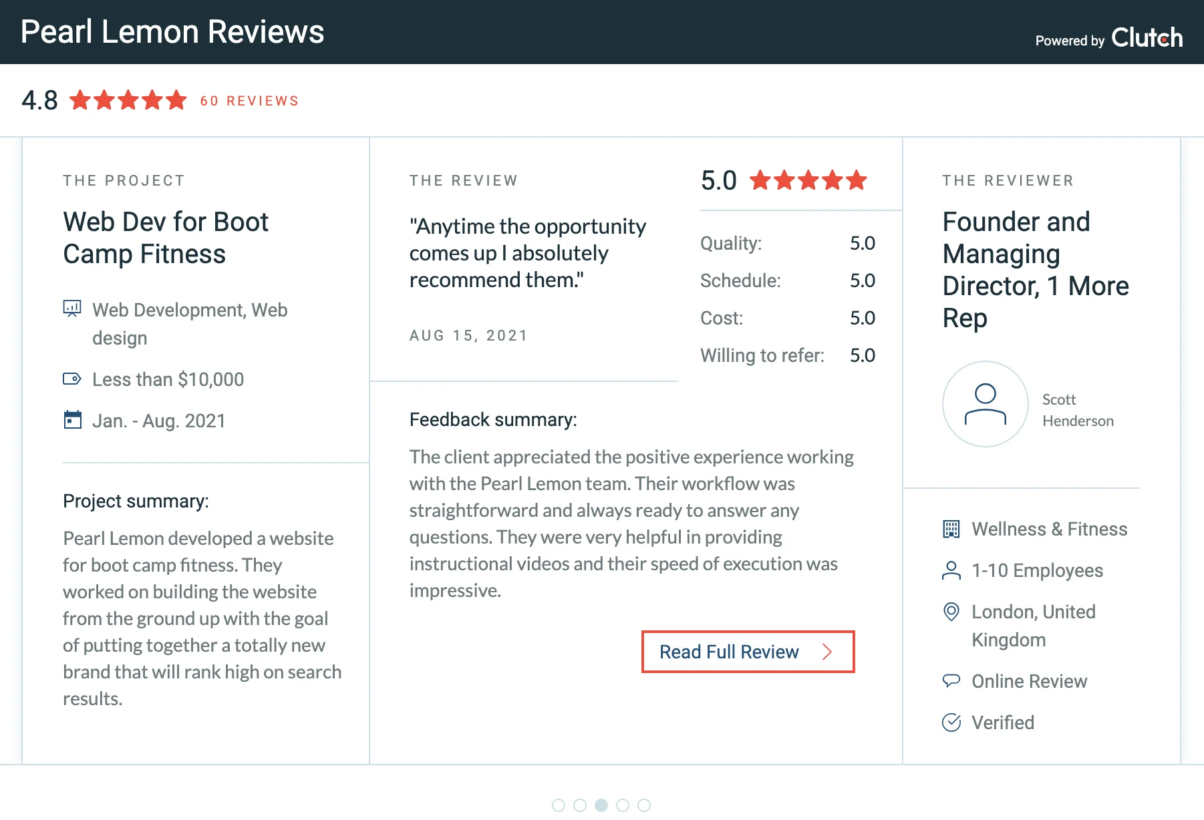Image resolution: width=1204 pixels, height=820 pixels.
Task: Click the Online Review text
Action: pyautogui.click(x=1029, y=681)
